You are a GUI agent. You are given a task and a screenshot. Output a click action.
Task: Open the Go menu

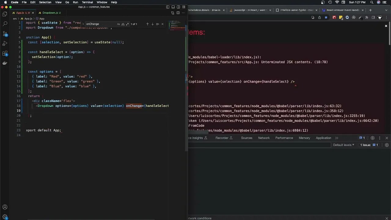(x=67, y=2)
